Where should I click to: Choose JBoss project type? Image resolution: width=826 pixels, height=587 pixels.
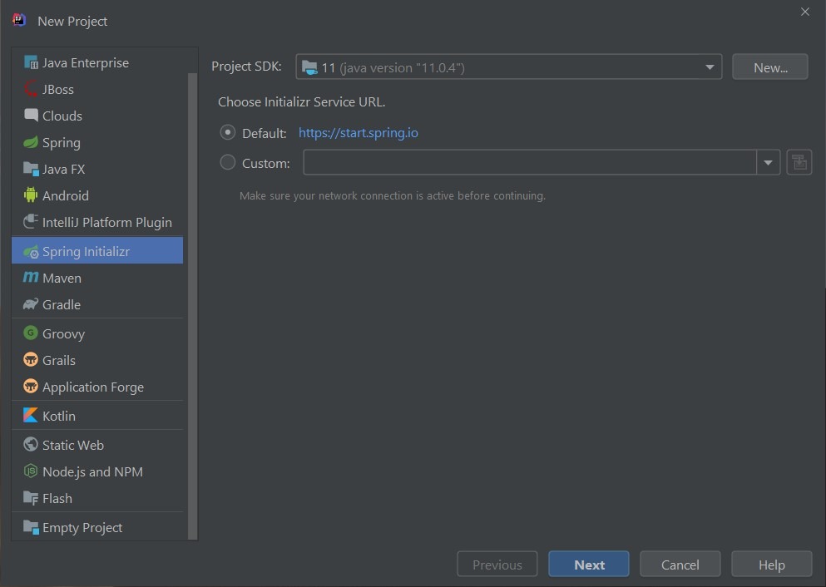[x=97, y=89]
